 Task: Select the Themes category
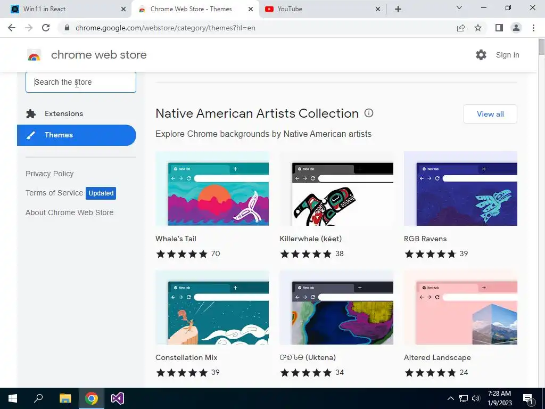[77, 135]
